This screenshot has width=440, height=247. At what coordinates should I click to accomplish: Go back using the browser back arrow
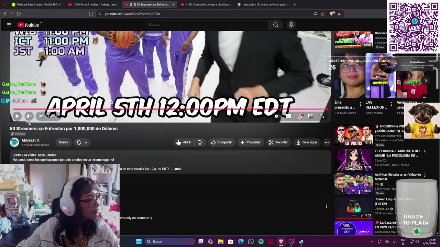[5, 14]
